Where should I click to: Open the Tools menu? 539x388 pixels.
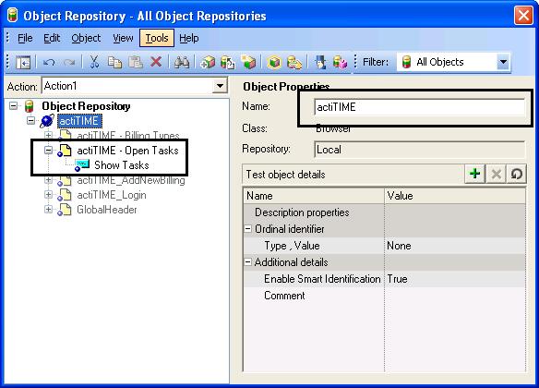[x=157, y=38]
